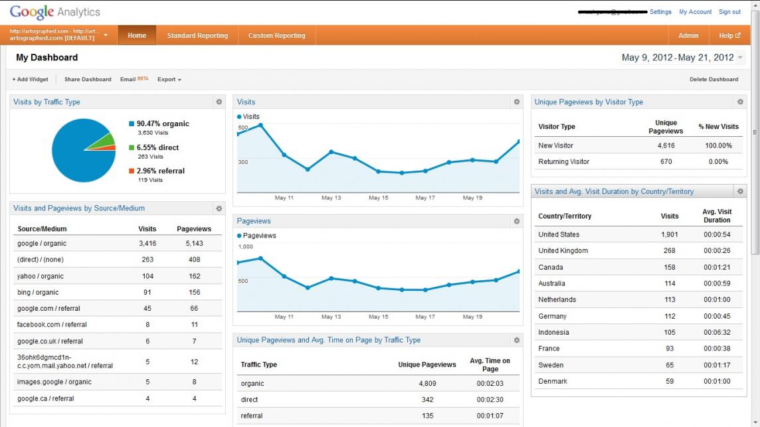The width and height of the screenshot is (760, 427).
Task: Open Unique Pageviews by Visitor Type title link
Action: (589, 102)
